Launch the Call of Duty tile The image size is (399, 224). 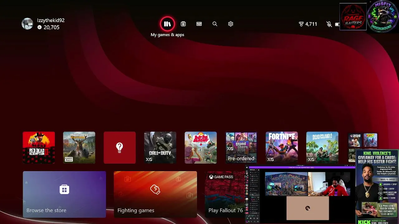tap(160, 147)
